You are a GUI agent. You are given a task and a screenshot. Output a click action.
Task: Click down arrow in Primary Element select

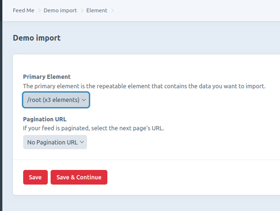pyautogui.click(x=84, y=100)
